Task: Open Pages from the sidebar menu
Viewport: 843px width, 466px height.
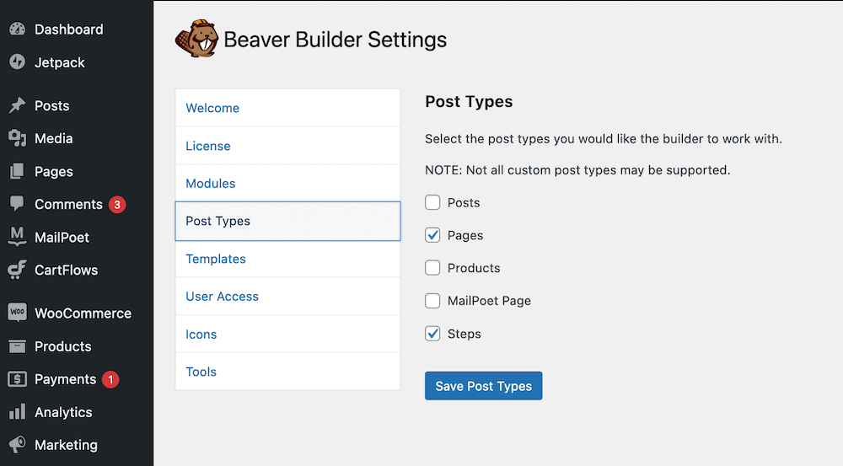Action: [x=54, y=171]
